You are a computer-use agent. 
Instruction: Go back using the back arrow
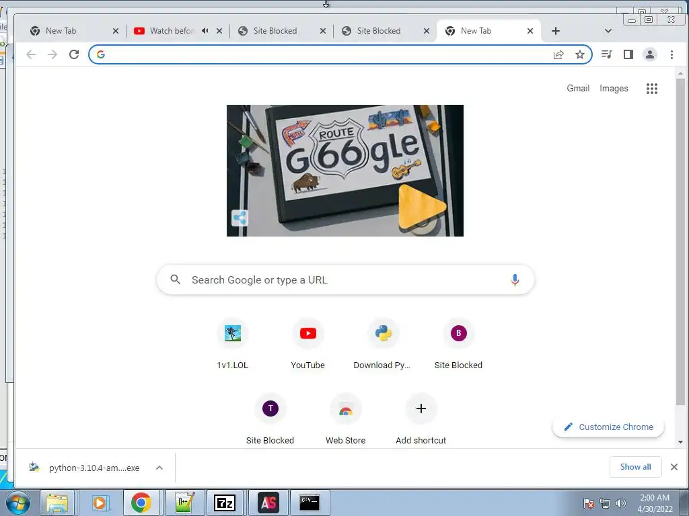31,54
